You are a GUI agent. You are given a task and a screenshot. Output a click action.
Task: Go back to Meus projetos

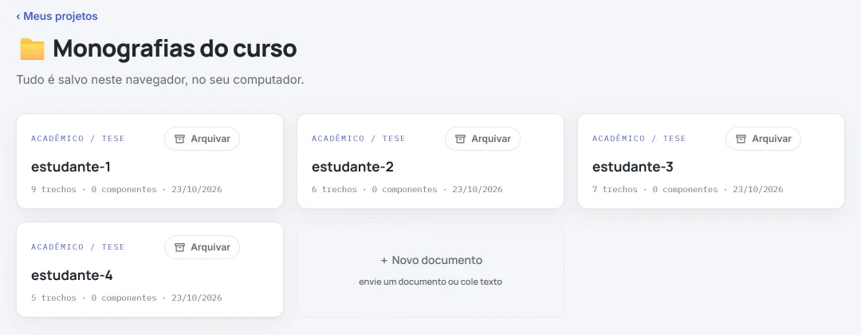tap(57, 17)
